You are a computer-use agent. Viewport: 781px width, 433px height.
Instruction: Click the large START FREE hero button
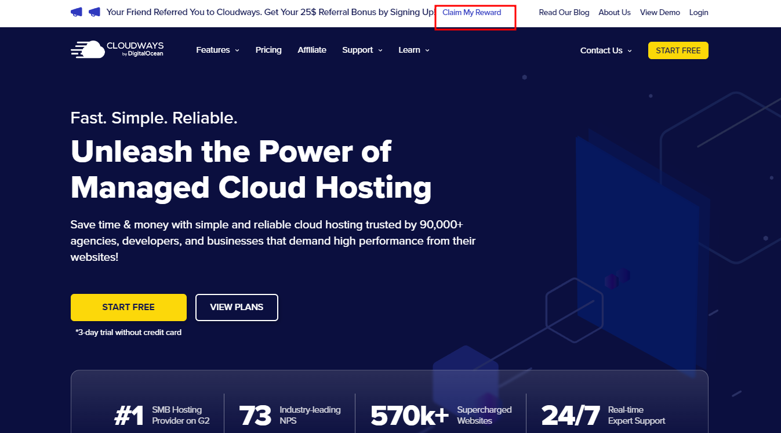129,307
